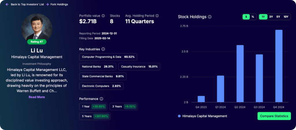
Task: Open the Portfolio value info icon
Action: tap(103, 16)
